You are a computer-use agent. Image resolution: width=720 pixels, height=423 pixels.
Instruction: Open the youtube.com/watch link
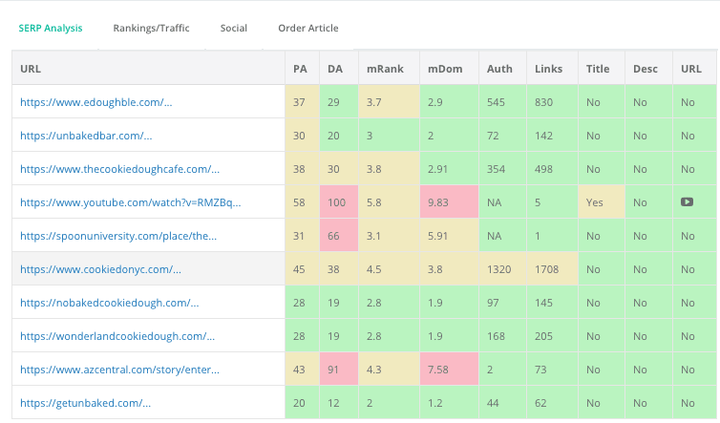pos(131,202)
